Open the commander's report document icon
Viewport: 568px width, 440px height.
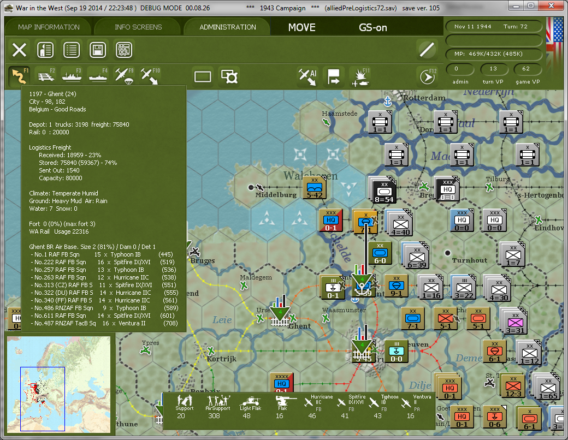(x=45, y=50)
